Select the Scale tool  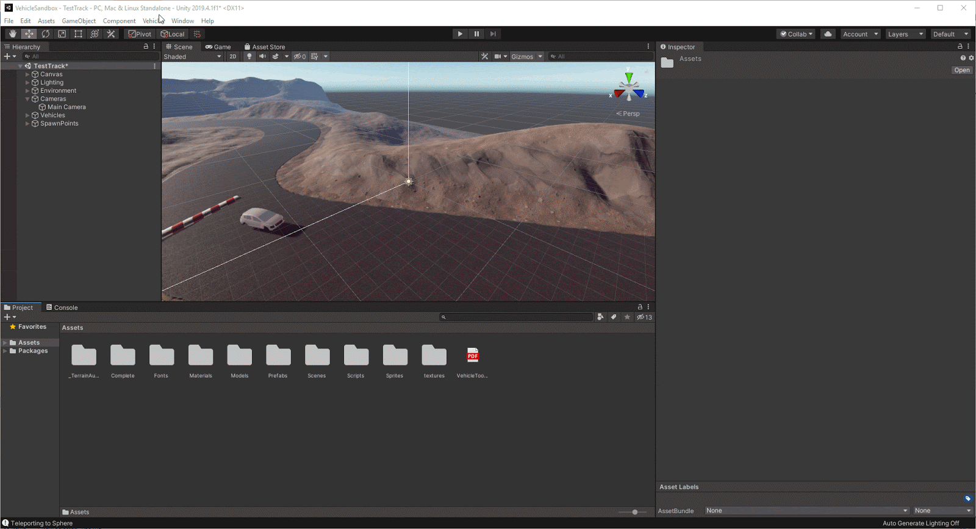coord(62,34)
